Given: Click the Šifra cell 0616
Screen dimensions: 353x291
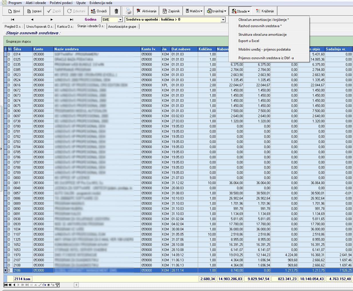Looking at the screenshot, I should tap(23, 85).
